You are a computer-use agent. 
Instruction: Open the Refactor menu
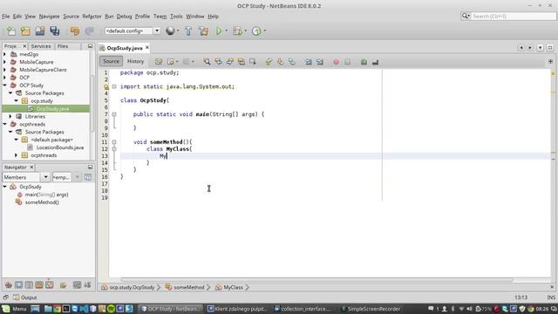(x=92, y=17)
